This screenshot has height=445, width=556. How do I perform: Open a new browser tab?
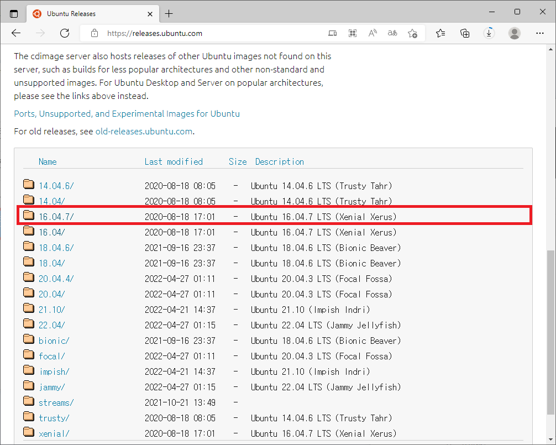coord(169,14)
